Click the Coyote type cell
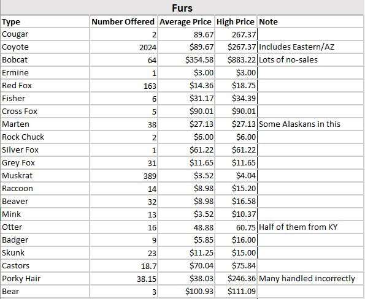365x299 pixels. pos(45,47)
